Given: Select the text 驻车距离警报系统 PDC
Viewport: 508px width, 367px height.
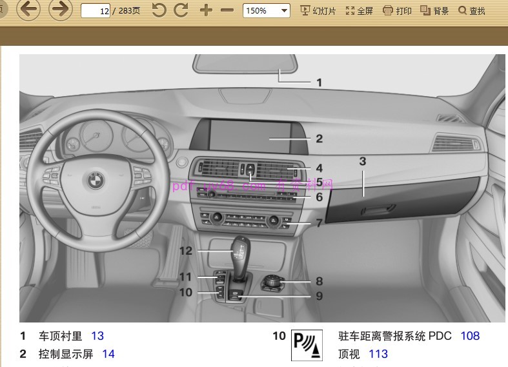Looking at the screenshot, I should point(394,336).
